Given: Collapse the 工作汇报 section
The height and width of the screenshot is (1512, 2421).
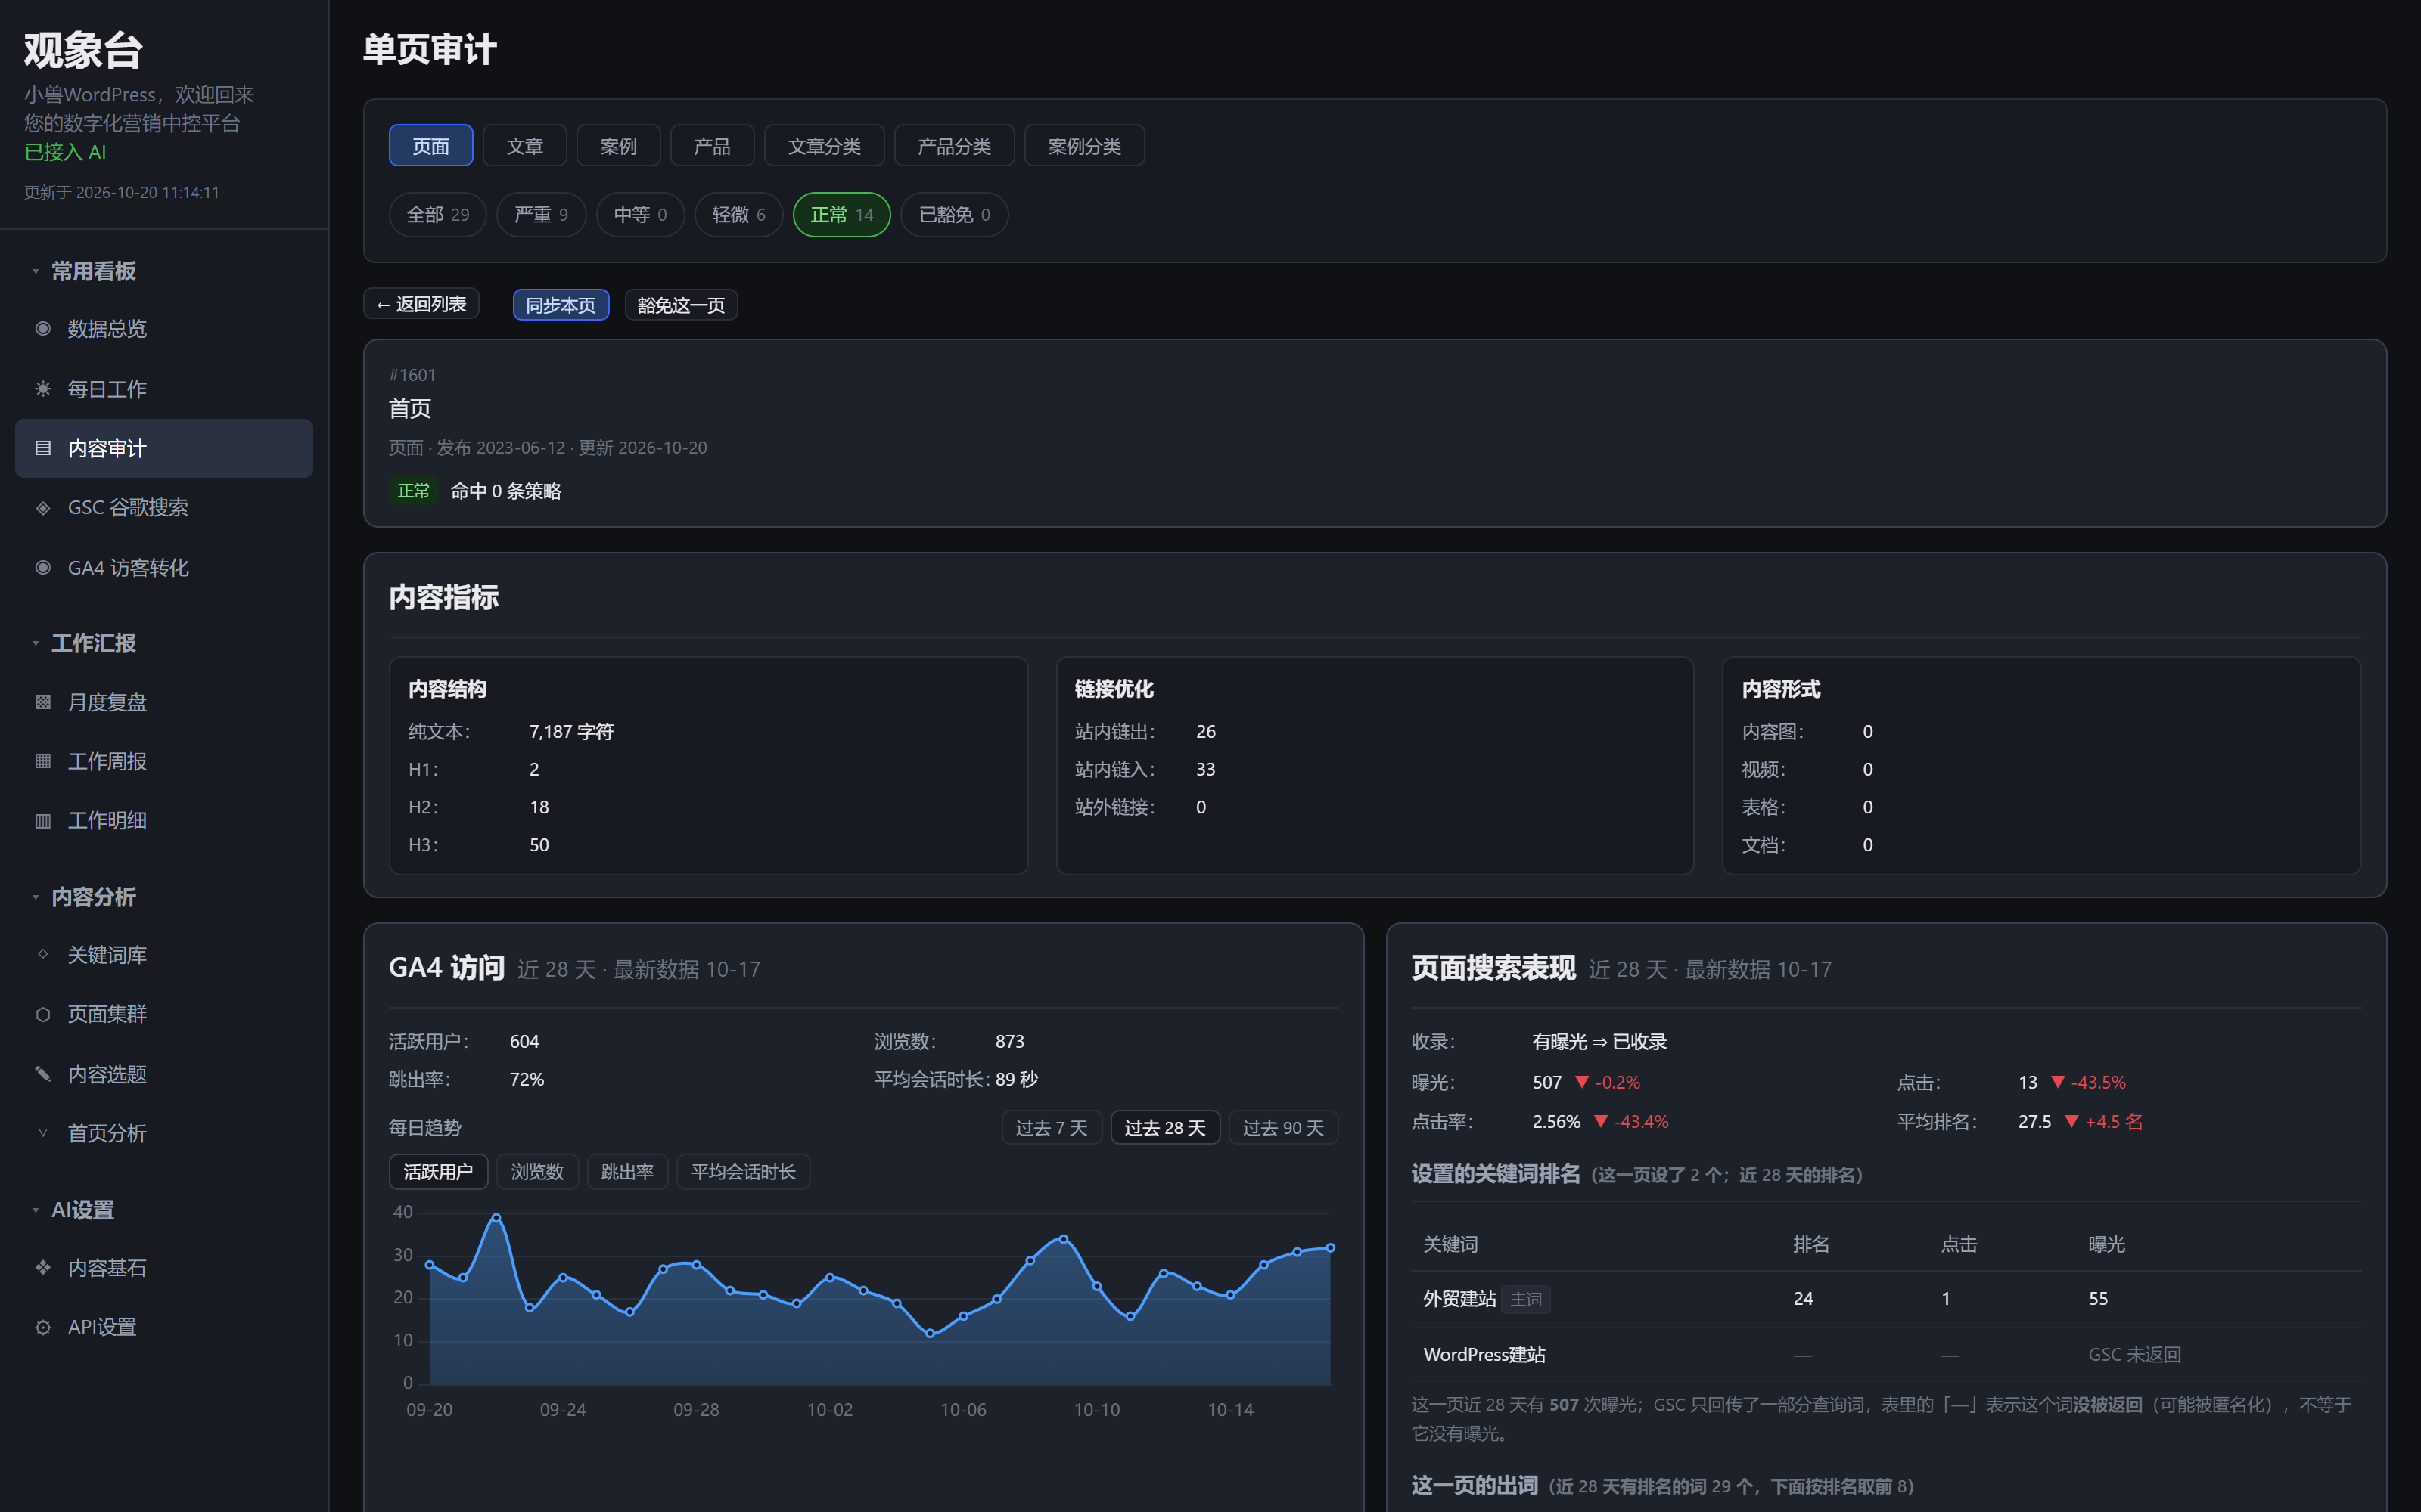Looking at the screenshot, I should click(84, 643).
